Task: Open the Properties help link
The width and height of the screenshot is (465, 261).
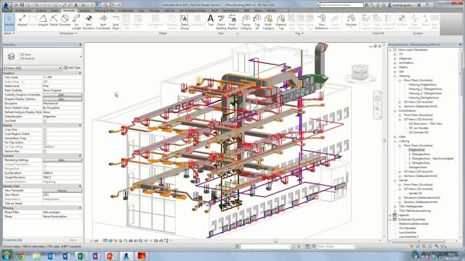Action: pyautogui.click(x=13, y=240)
